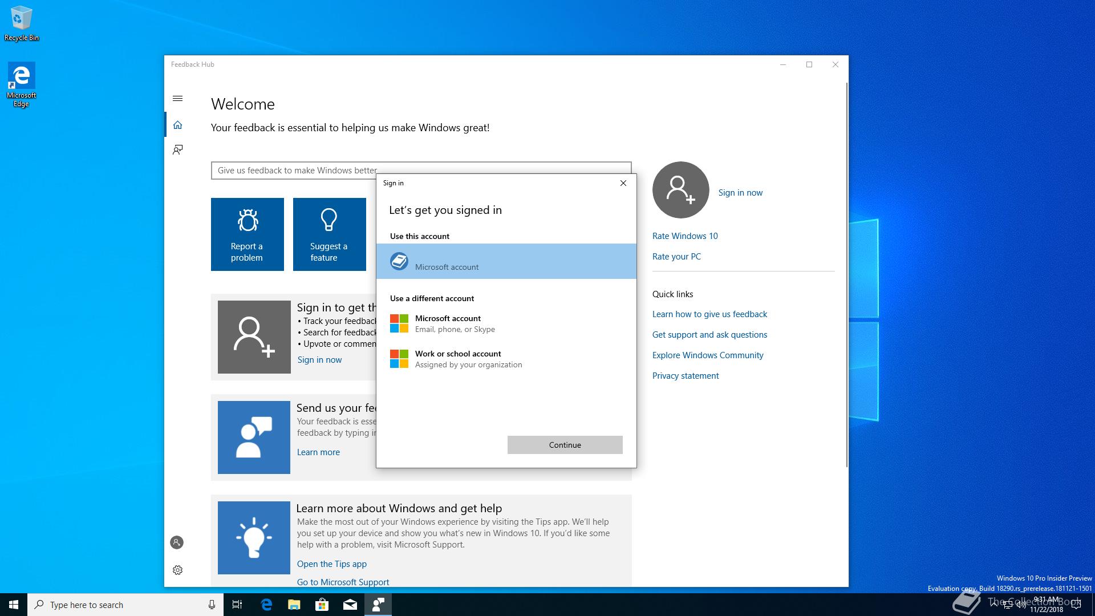Click the lightbulb tips thumbnail
Image resolution: width=1095 pixels, height=616 pixels.
(254, 538)
